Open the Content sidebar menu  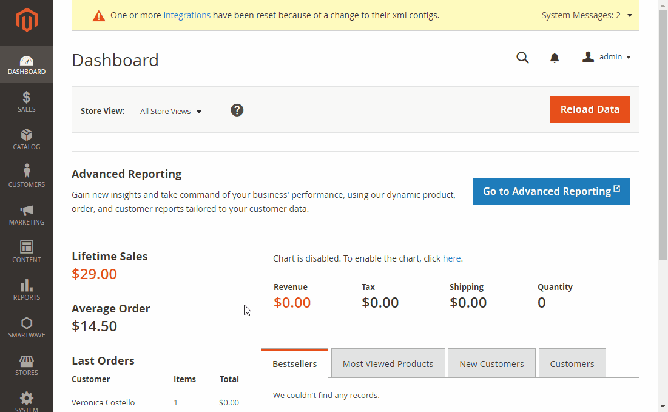[x=27, y=252]
